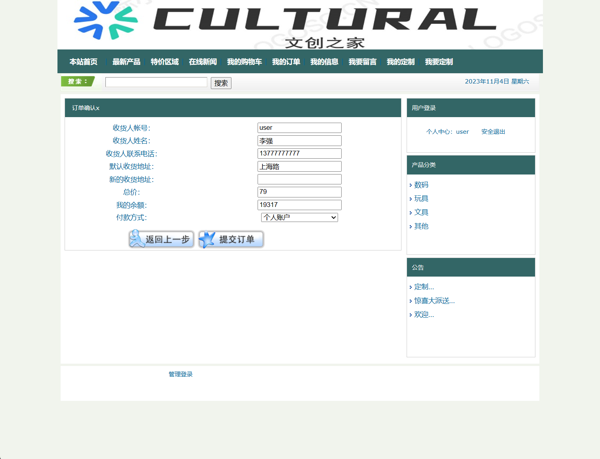Viewport: 600px width, 459px height.
Task: Open the 我的订单 menu item
Action: click(286, 62)
